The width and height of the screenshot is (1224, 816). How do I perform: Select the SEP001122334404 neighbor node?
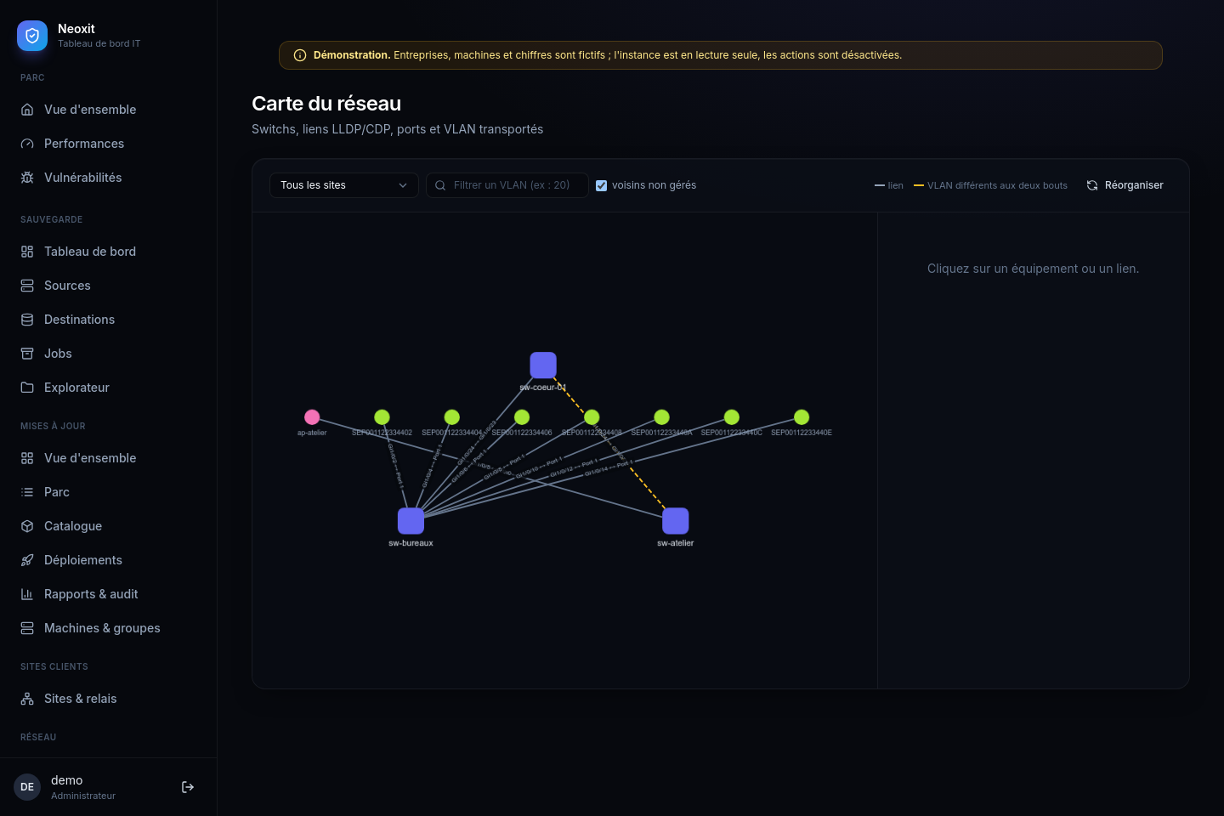(x=452, y=417)
